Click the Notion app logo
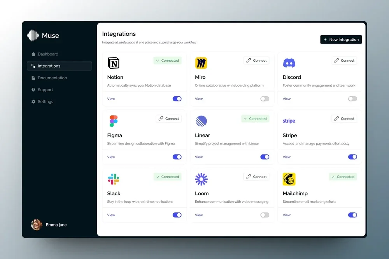Image resolution: width=389 pixels, height=259 pixels. tap(113, 63)
